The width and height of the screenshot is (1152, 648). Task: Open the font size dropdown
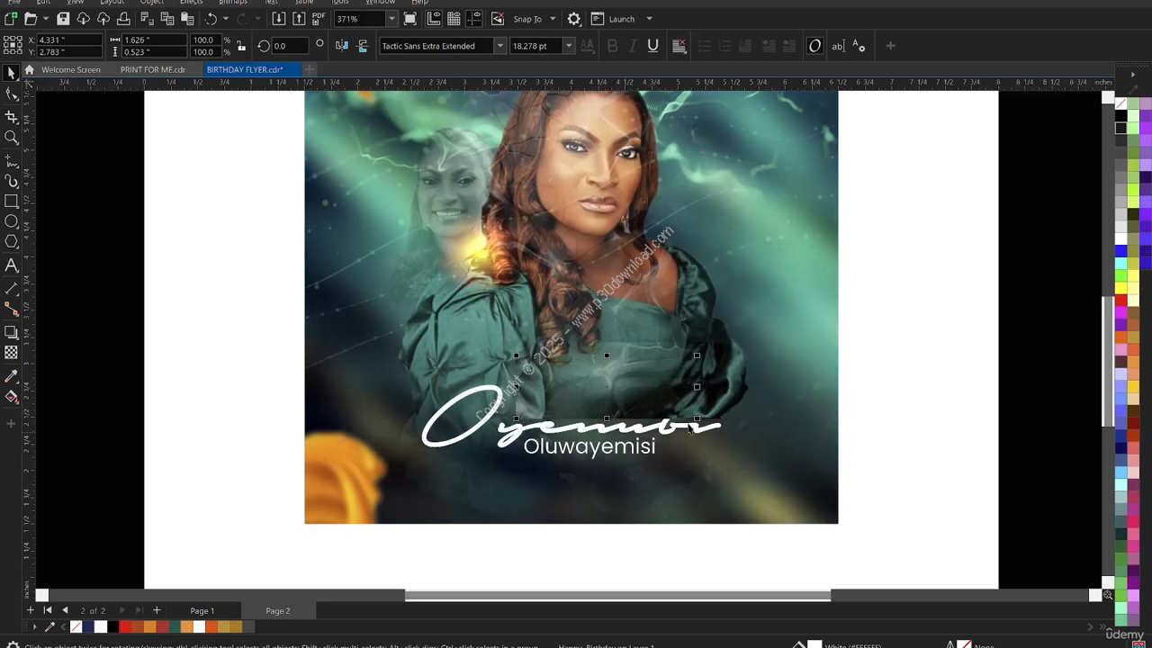pyautogui.click(x=568, y=46)
